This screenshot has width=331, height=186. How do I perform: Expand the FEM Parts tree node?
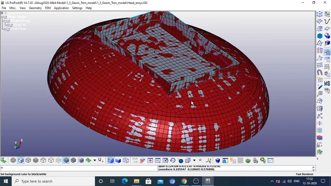5,30
